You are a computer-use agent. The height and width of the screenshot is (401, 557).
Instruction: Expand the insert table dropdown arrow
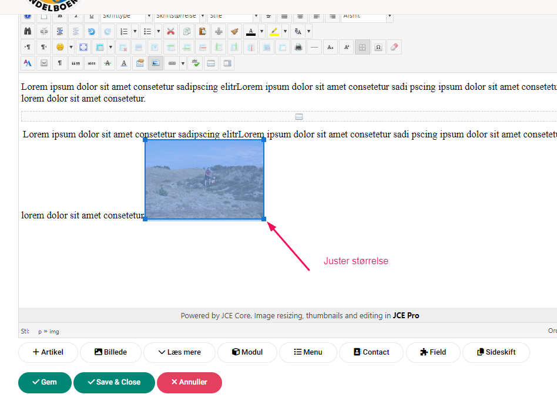click(x=110, y=47)
